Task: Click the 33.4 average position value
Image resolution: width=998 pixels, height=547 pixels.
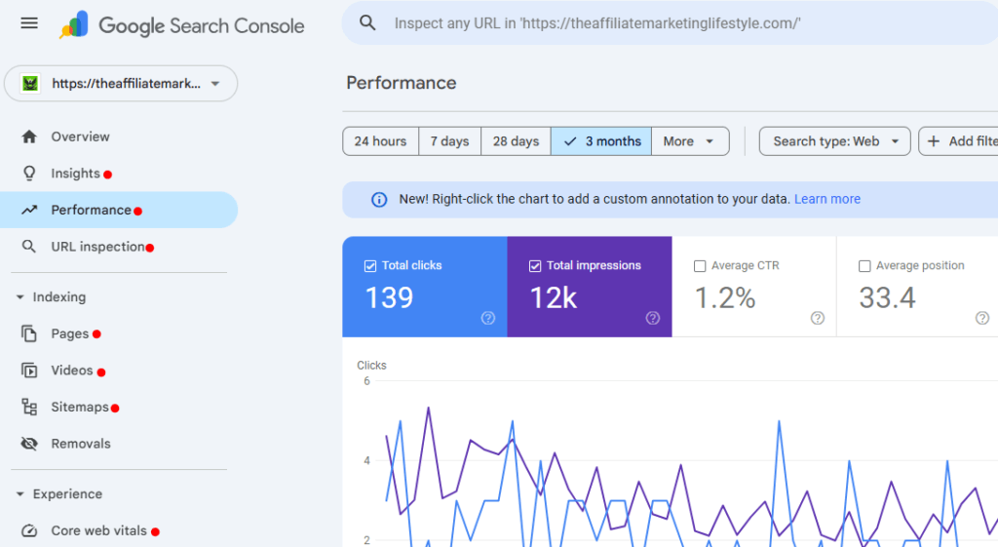Action: pos(887,298)
